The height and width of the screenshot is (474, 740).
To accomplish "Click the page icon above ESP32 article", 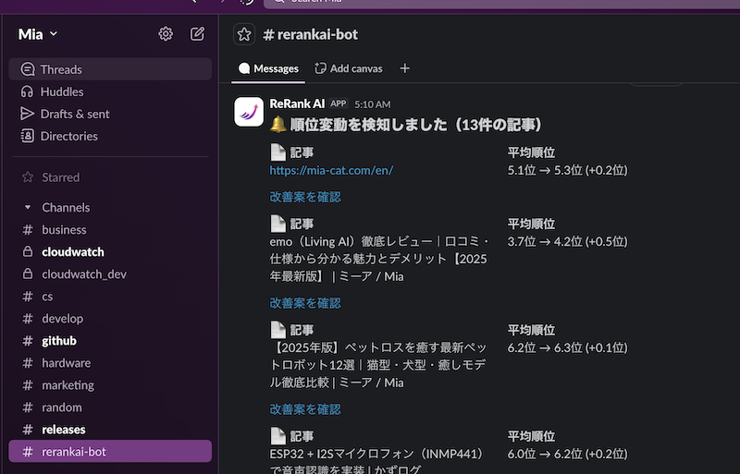I will tap(278, 436).
